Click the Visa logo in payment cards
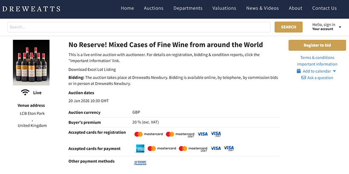This screenshot has width=349, height=174. click(216, 149)
